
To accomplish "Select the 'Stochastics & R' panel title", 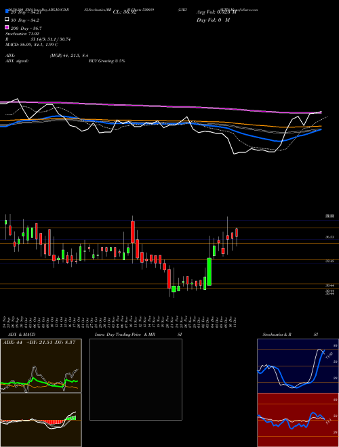I will 277,335.
